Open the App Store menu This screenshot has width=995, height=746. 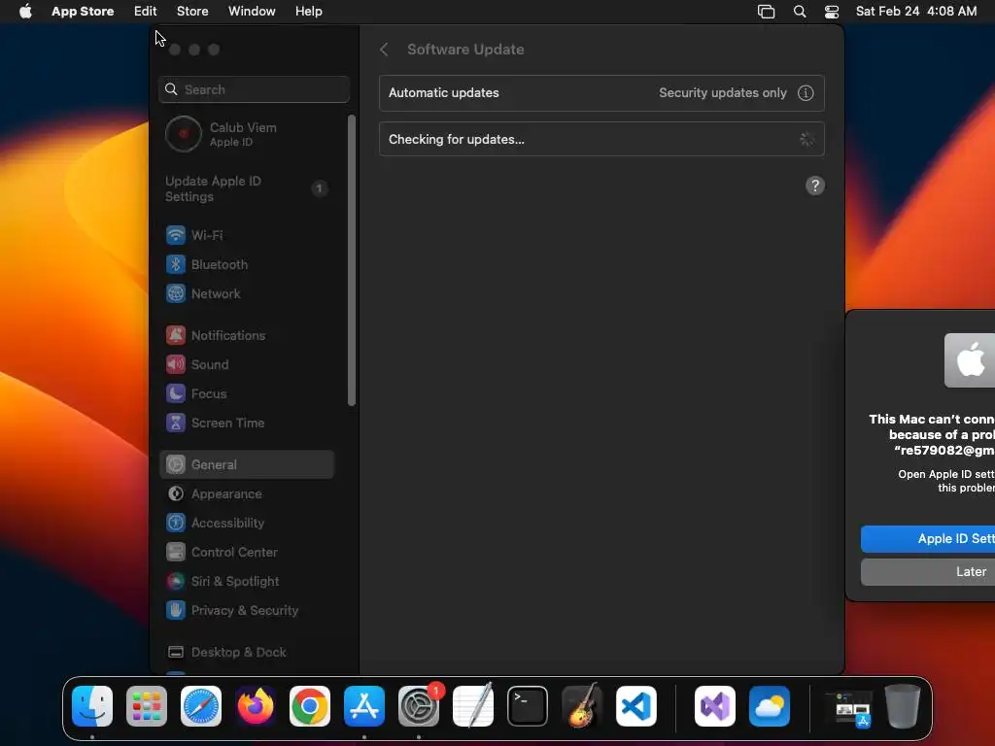click(x=83, y=12)
